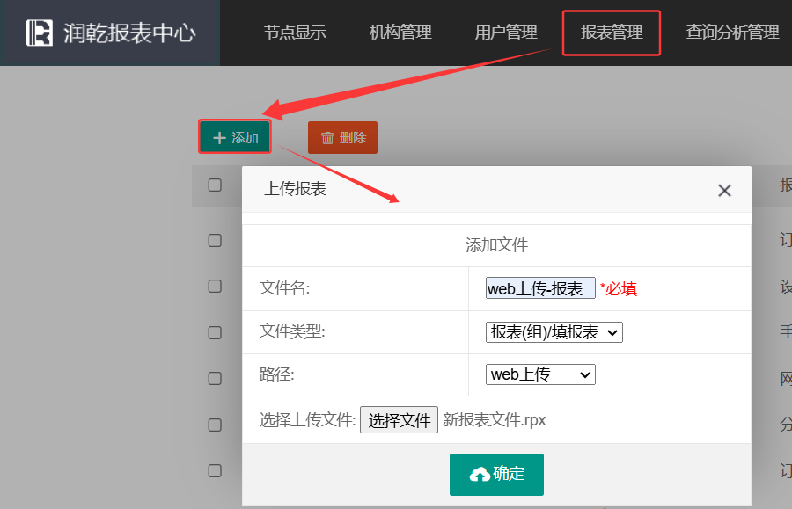Image resolution: width=792 pixels, height=509 pixels.
Task: Click the 文件名 input field
Action: [539, 288]
